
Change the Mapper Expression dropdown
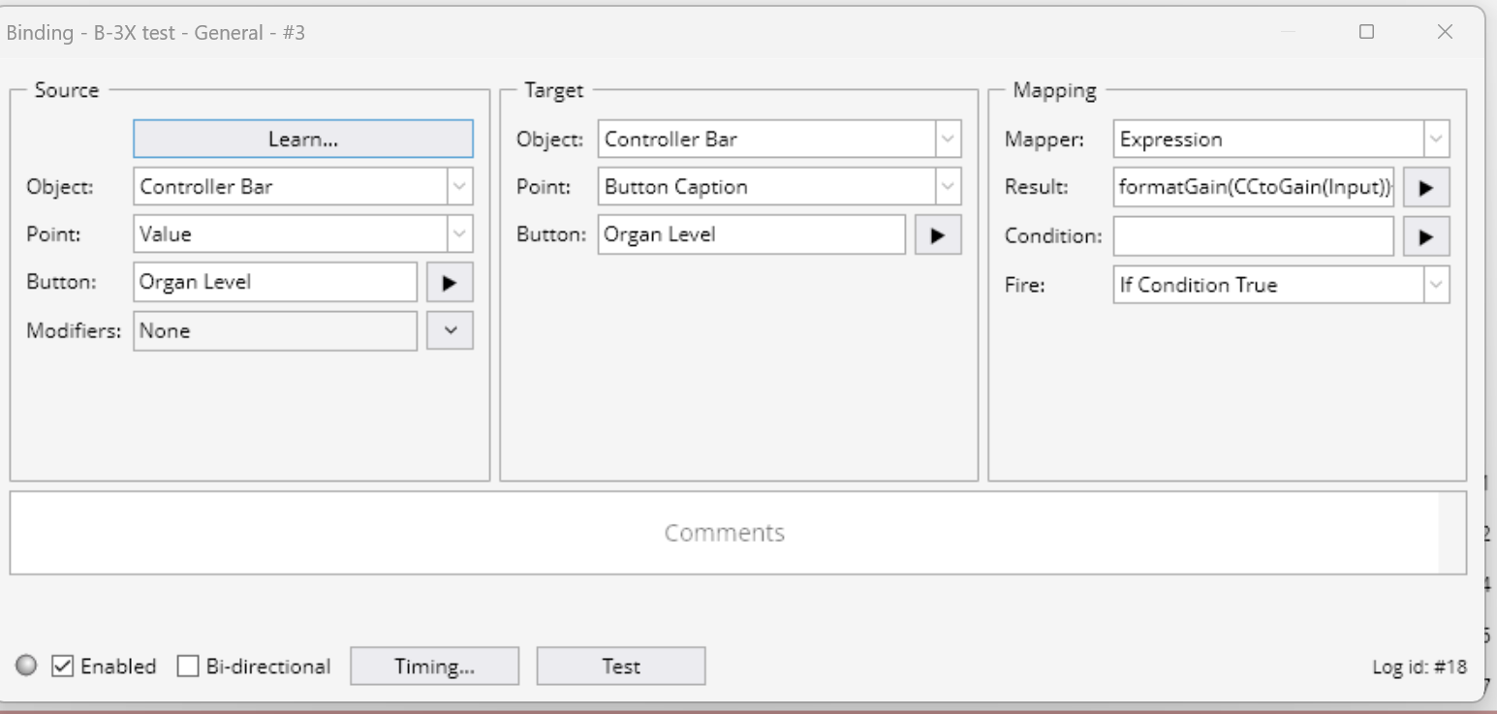[x=1436, y=140]
